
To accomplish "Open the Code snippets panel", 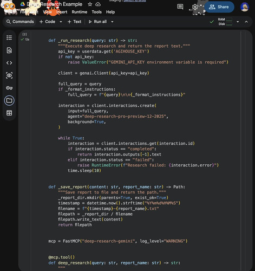I will (x=9, y=63).
